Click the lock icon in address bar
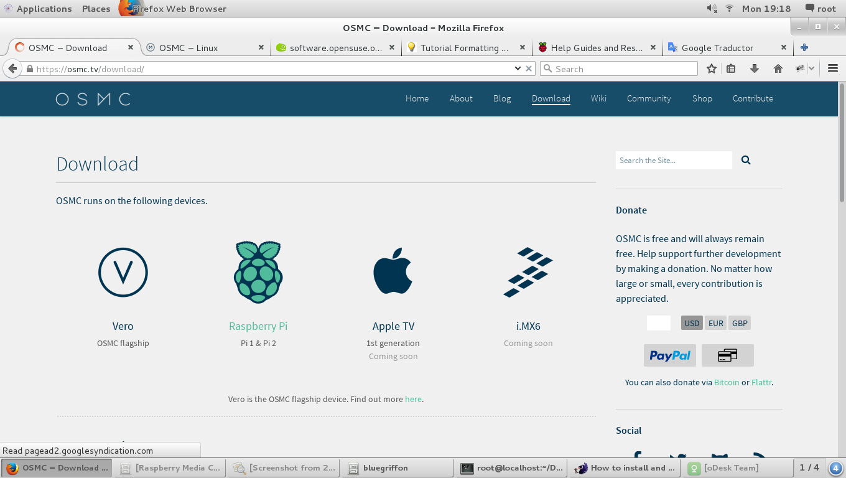The height and width of the screenshot is (478, 846). click(x=29, y=69)
